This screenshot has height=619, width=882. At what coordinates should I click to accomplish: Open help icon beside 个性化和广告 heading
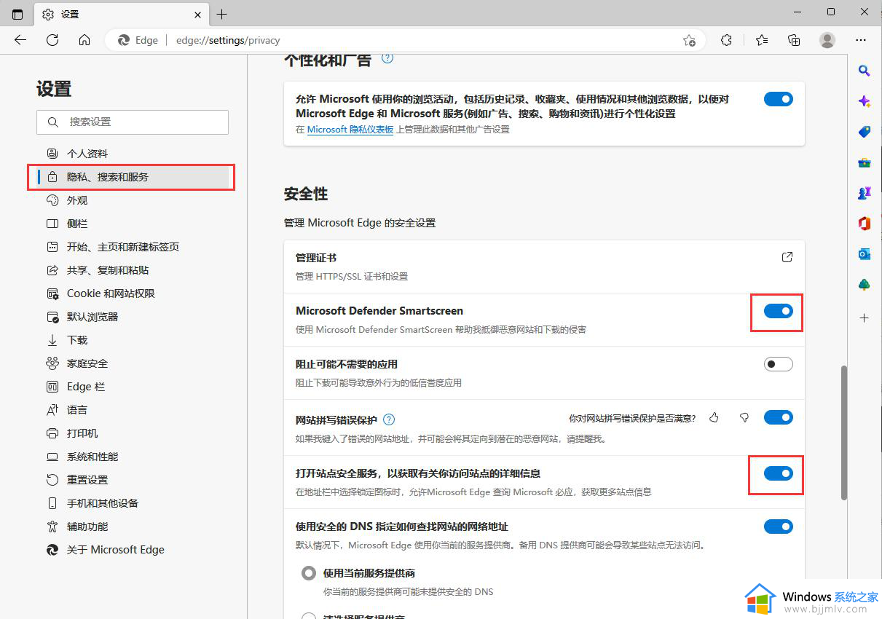(x=387, y=58)
